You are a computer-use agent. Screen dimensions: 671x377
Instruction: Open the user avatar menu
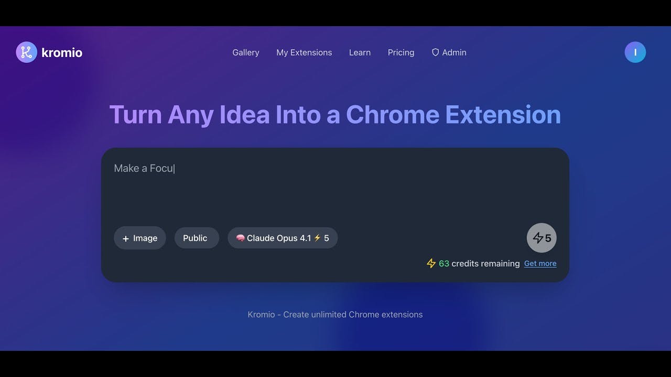point(635,52)
